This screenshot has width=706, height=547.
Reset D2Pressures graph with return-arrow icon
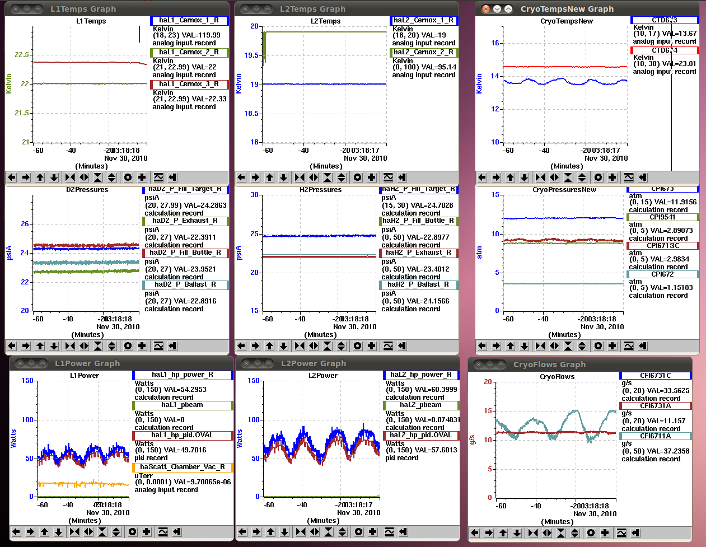(x=172, y=346)
